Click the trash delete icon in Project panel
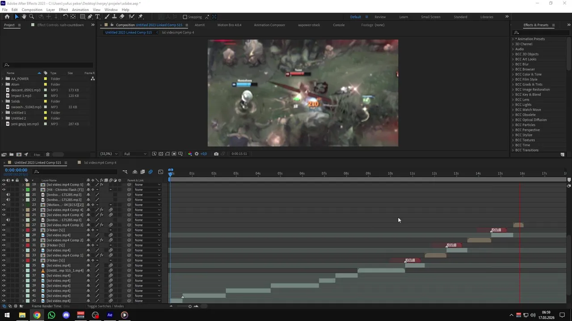Image resolution: width=572 pixels, height=321 pixels. coord(48,154)
